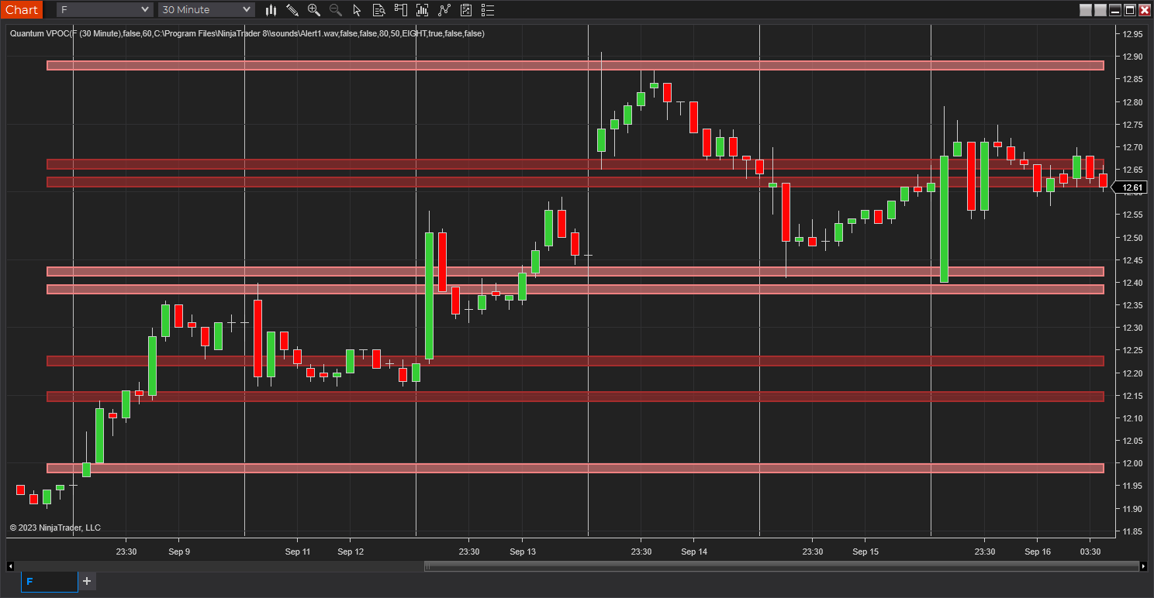The height and width of the screenshot is (598, 1154).
Task: Open the strategy performance calculator icon
Action: tap(466, 10)
